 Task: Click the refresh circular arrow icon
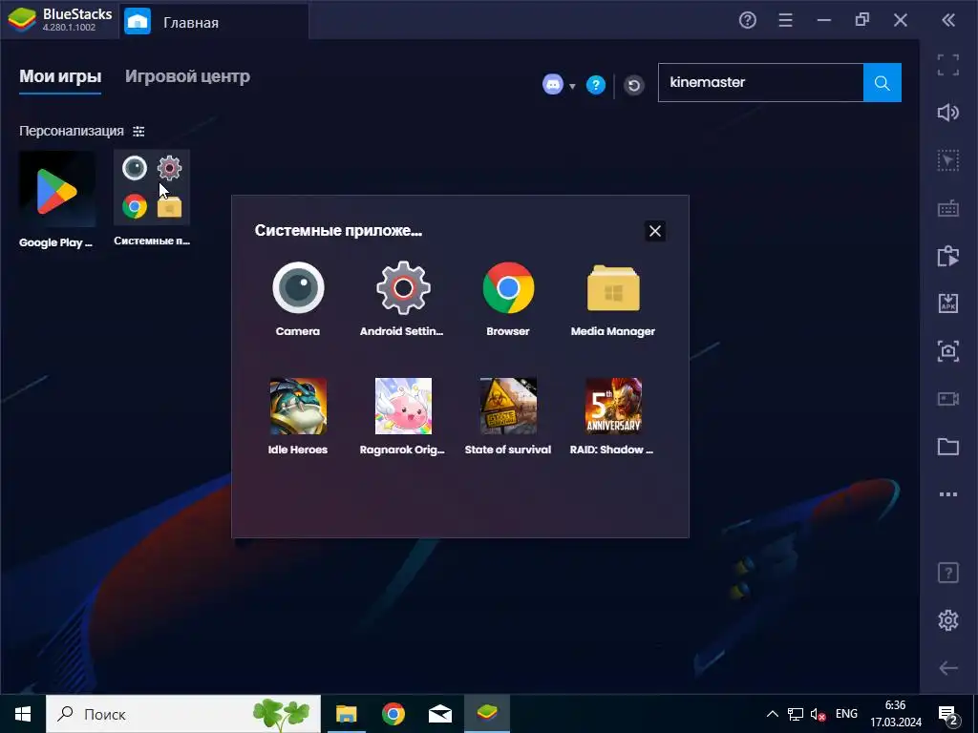click(634, 85)
